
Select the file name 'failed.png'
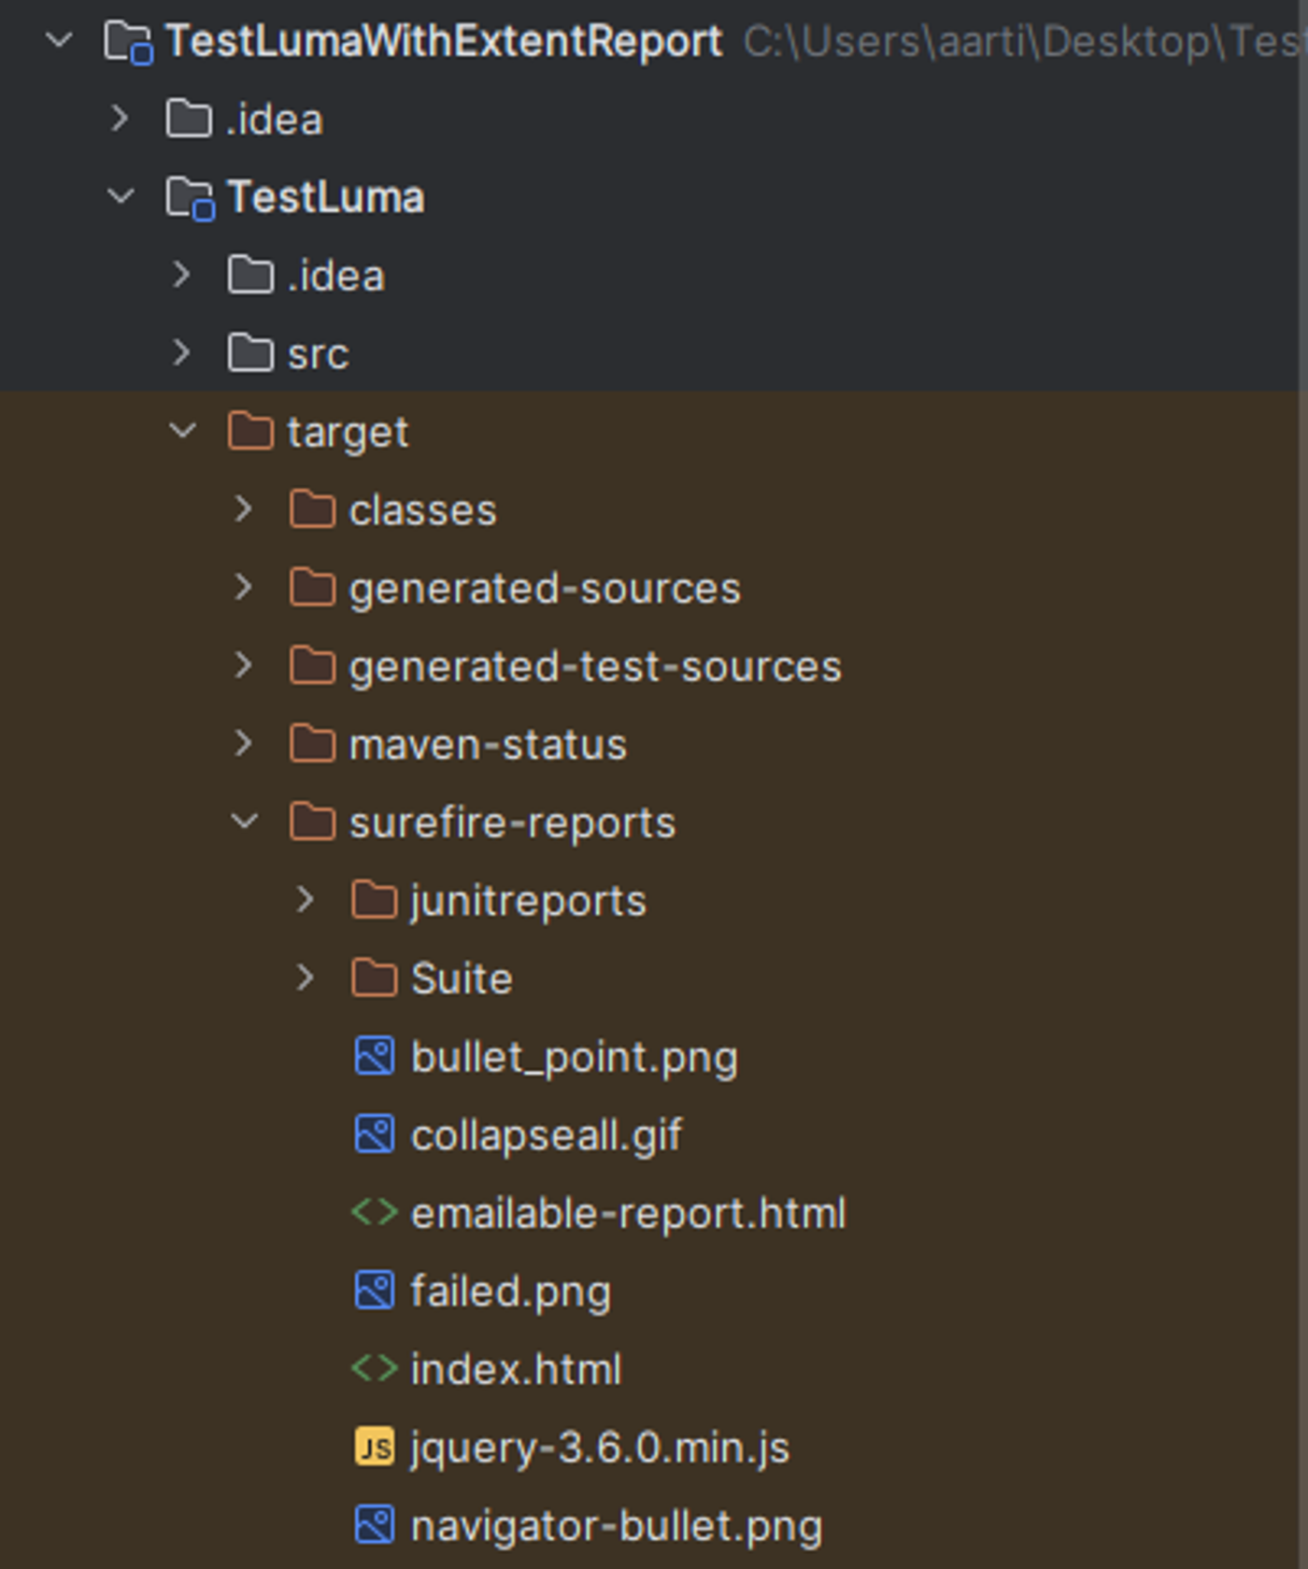[511, 1293]
